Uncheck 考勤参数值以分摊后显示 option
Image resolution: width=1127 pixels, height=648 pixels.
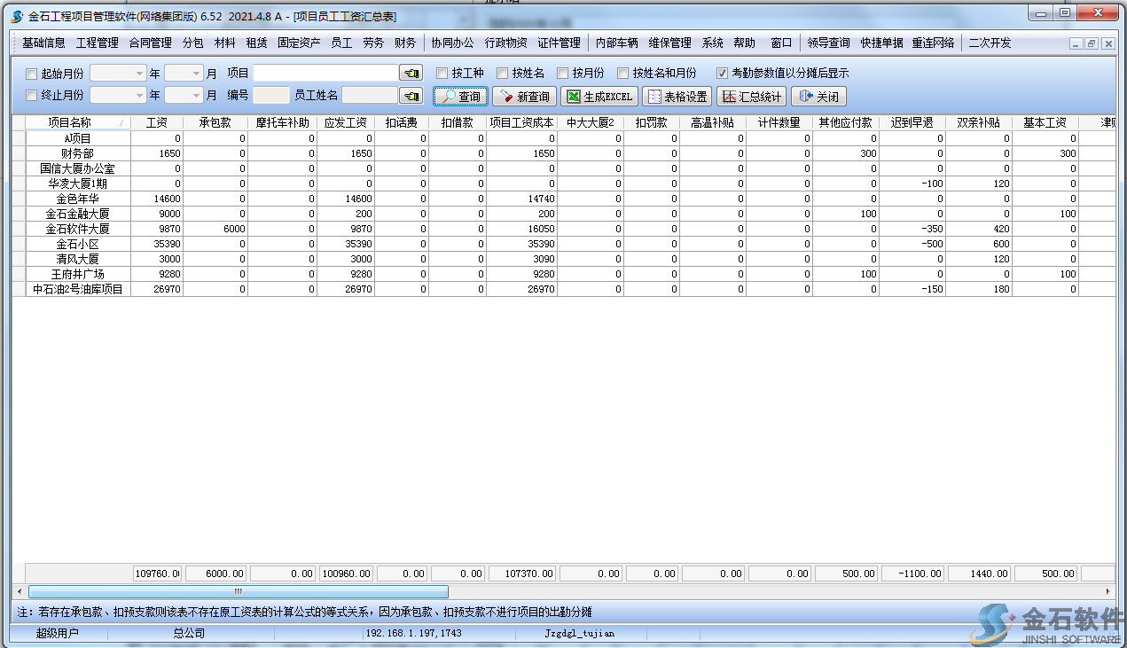pos(723,74)
